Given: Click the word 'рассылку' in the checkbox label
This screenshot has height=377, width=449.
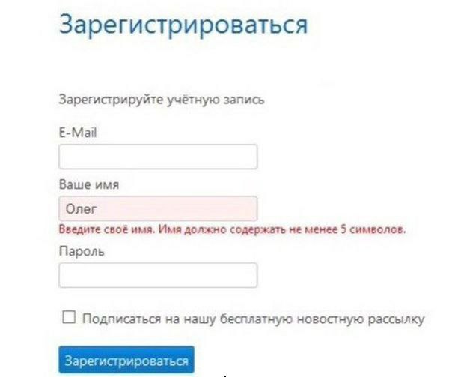Looking at the screenshot, I should [x=397, y=318].
